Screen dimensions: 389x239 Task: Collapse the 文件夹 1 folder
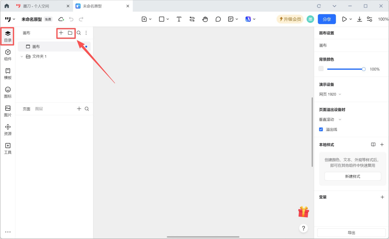(22, 56)
